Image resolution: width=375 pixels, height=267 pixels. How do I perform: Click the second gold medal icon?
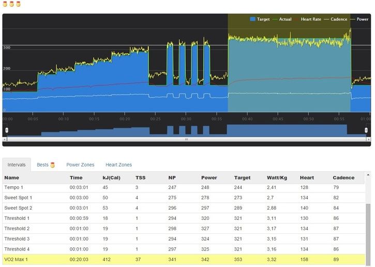pyautogui.click(x=11, y=4)
